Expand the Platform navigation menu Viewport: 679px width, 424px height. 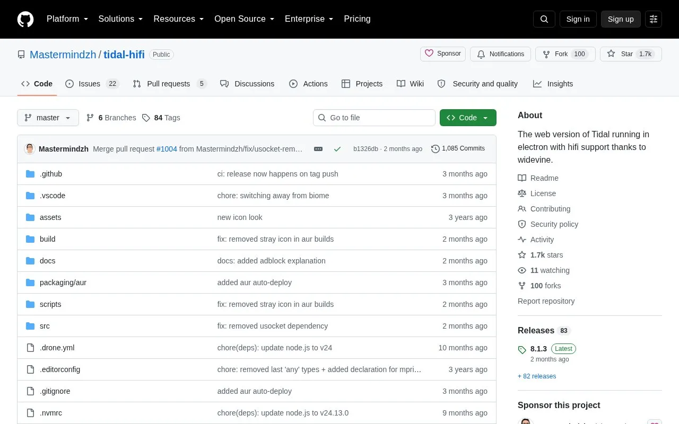point(67,19)
